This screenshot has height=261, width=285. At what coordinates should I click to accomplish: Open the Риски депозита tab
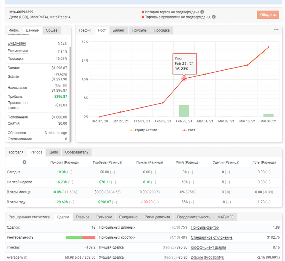(157, 217)
